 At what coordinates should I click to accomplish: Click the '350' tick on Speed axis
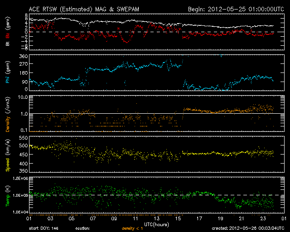point(24,170)
